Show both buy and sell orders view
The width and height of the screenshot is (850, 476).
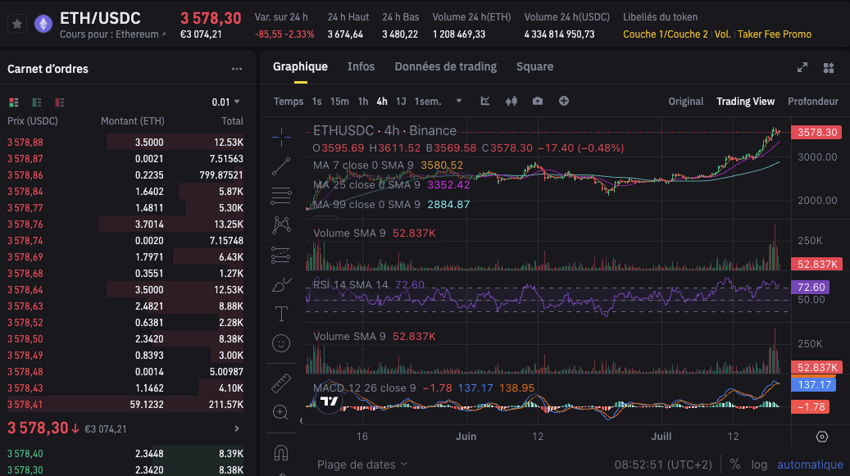(14, 102)
